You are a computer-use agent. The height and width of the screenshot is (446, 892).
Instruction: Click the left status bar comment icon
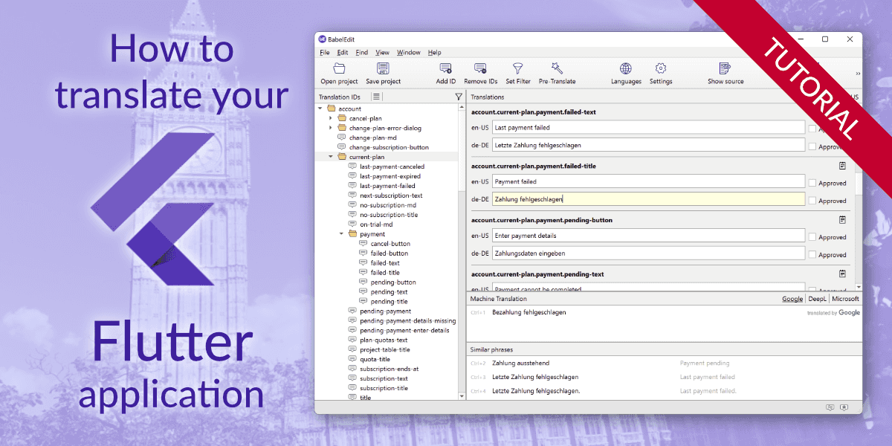[830, 407]
